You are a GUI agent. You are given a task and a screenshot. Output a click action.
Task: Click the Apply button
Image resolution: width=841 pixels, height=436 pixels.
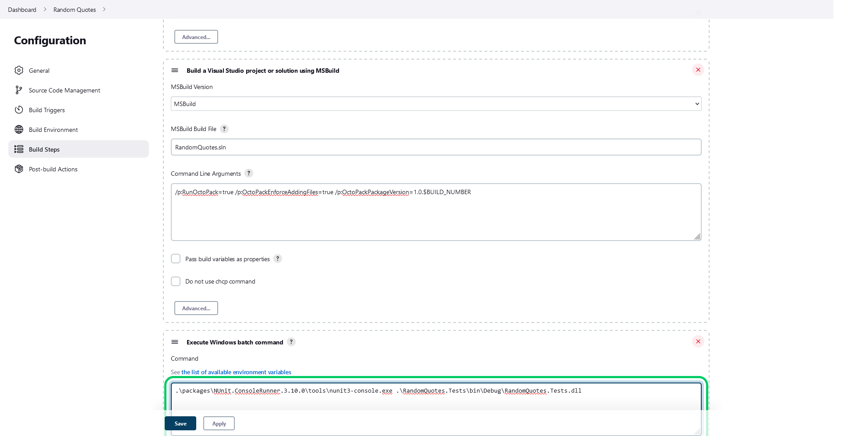pyautogui.click(x=219, y=423)
